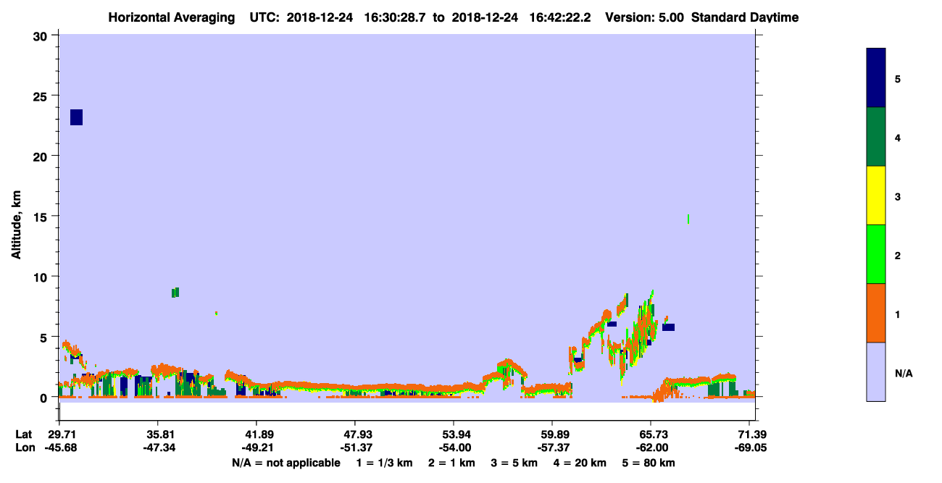Click the '1 = 1/3 km' legend note
The image size is (942, 483).
pos(385,463)
